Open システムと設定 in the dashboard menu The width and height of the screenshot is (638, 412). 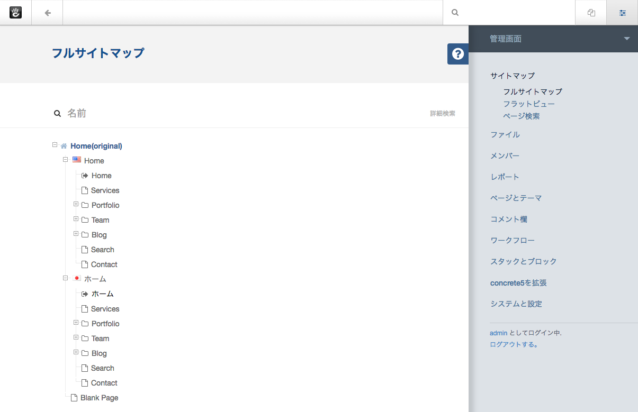point(516,304)
